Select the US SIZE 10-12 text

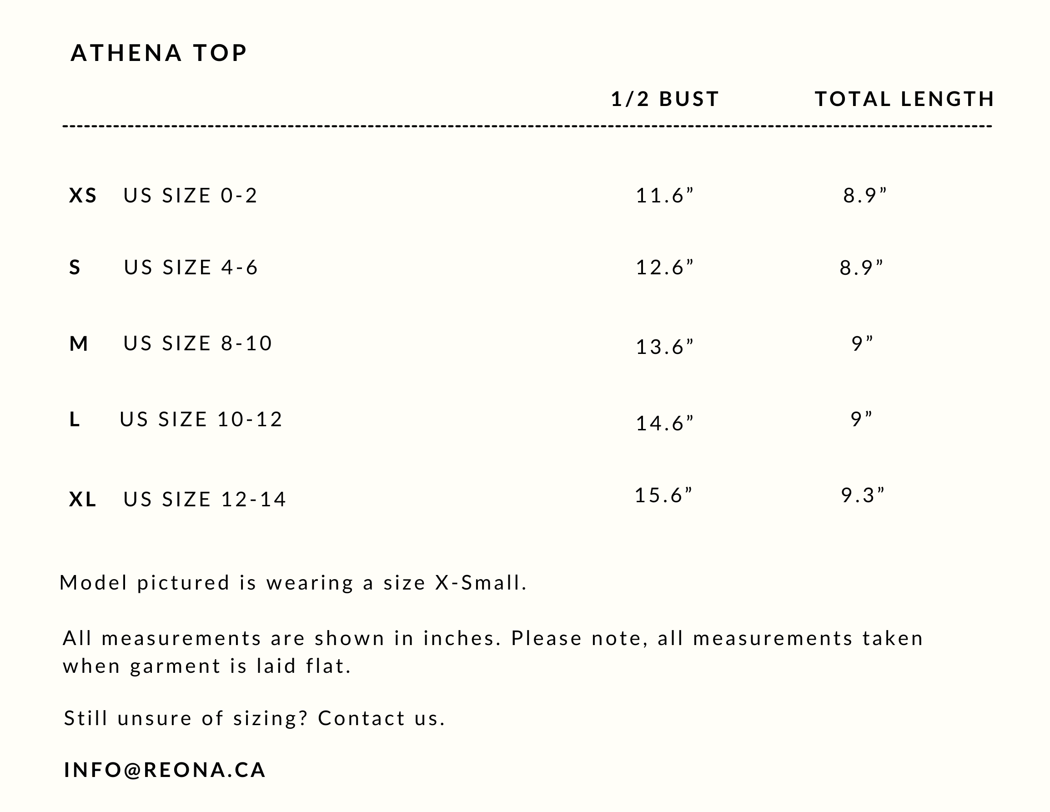tap(201, 420)
